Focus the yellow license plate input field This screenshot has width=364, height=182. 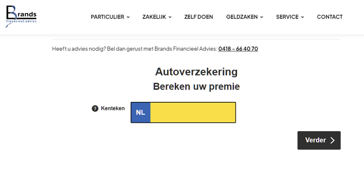coord(192,112)
